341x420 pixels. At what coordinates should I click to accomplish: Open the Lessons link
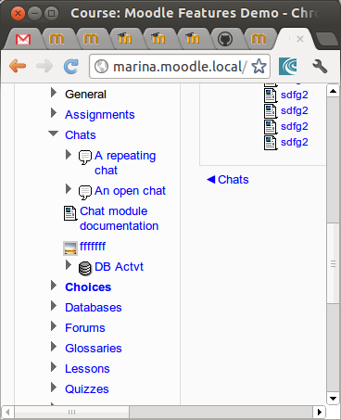[87, 369]
